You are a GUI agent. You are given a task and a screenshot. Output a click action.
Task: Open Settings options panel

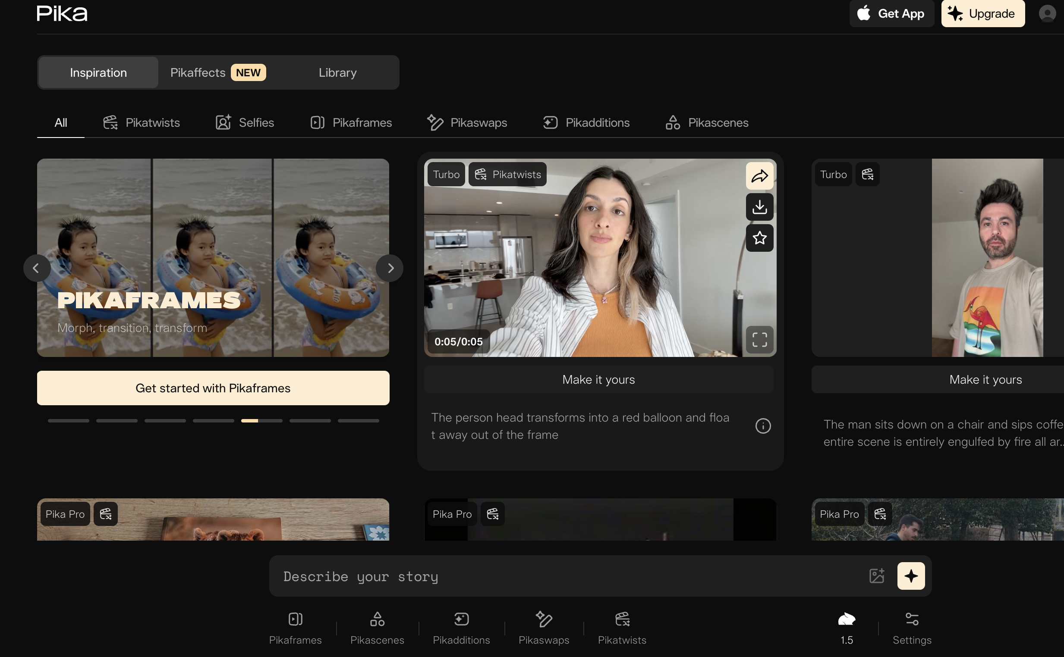(912, 627)
